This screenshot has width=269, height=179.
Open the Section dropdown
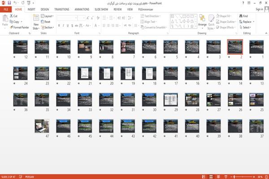pos(48,27)
